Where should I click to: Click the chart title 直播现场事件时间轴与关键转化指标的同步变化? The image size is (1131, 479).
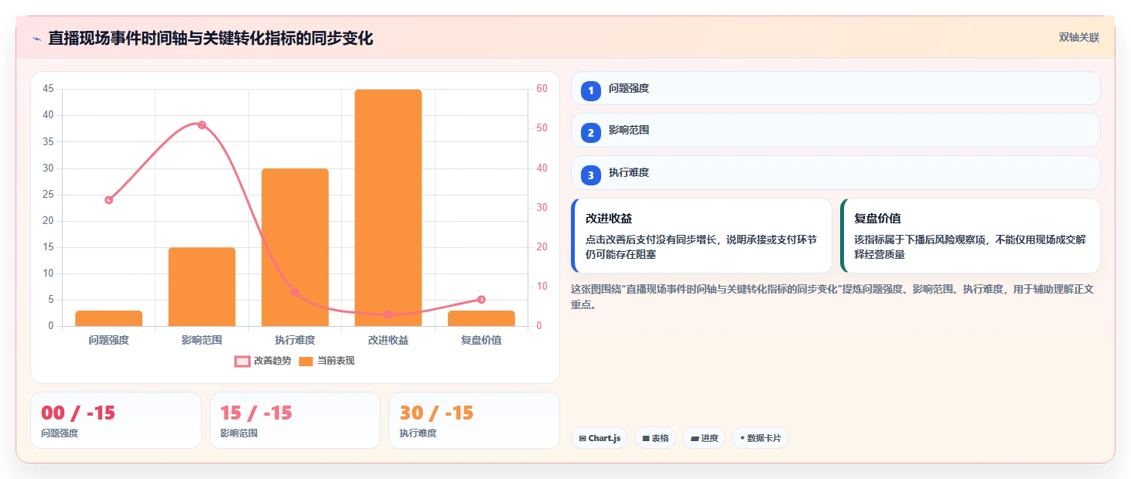click(x=210, y=38)
